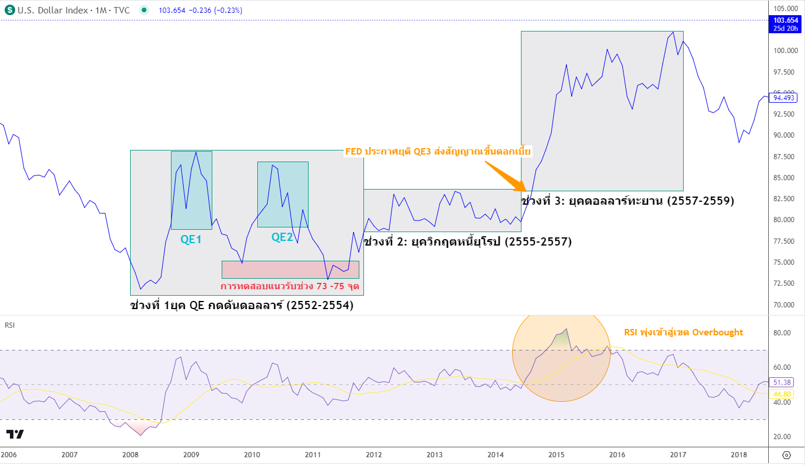The width and height of the screenshot is (805, 466).
Task: Click price change text −0.236 (−0.23%)
Action: (x=215, y=10)
